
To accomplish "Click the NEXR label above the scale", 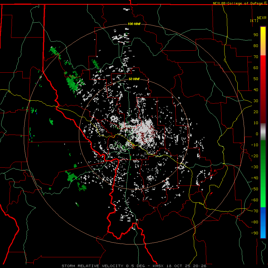I will click(262, 18).
